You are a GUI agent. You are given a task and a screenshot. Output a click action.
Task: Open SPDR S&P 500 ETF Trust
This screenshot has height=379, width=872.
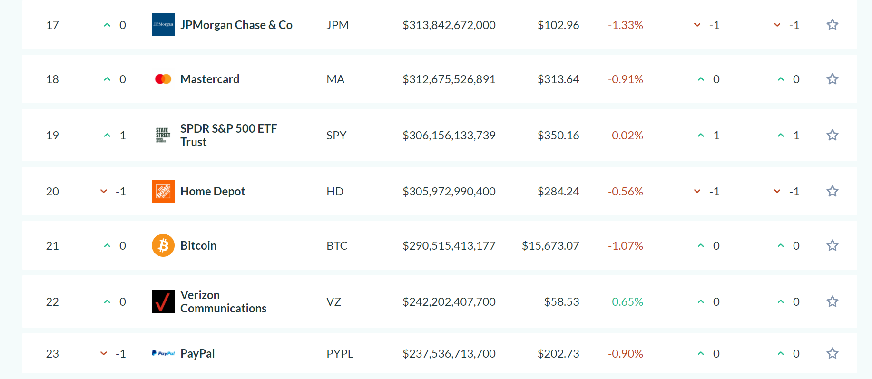228,135
